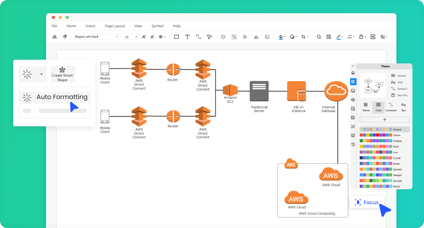Select the rectangle shape tool
This screenshot has width=424, height=228.
tap(176, 37)
